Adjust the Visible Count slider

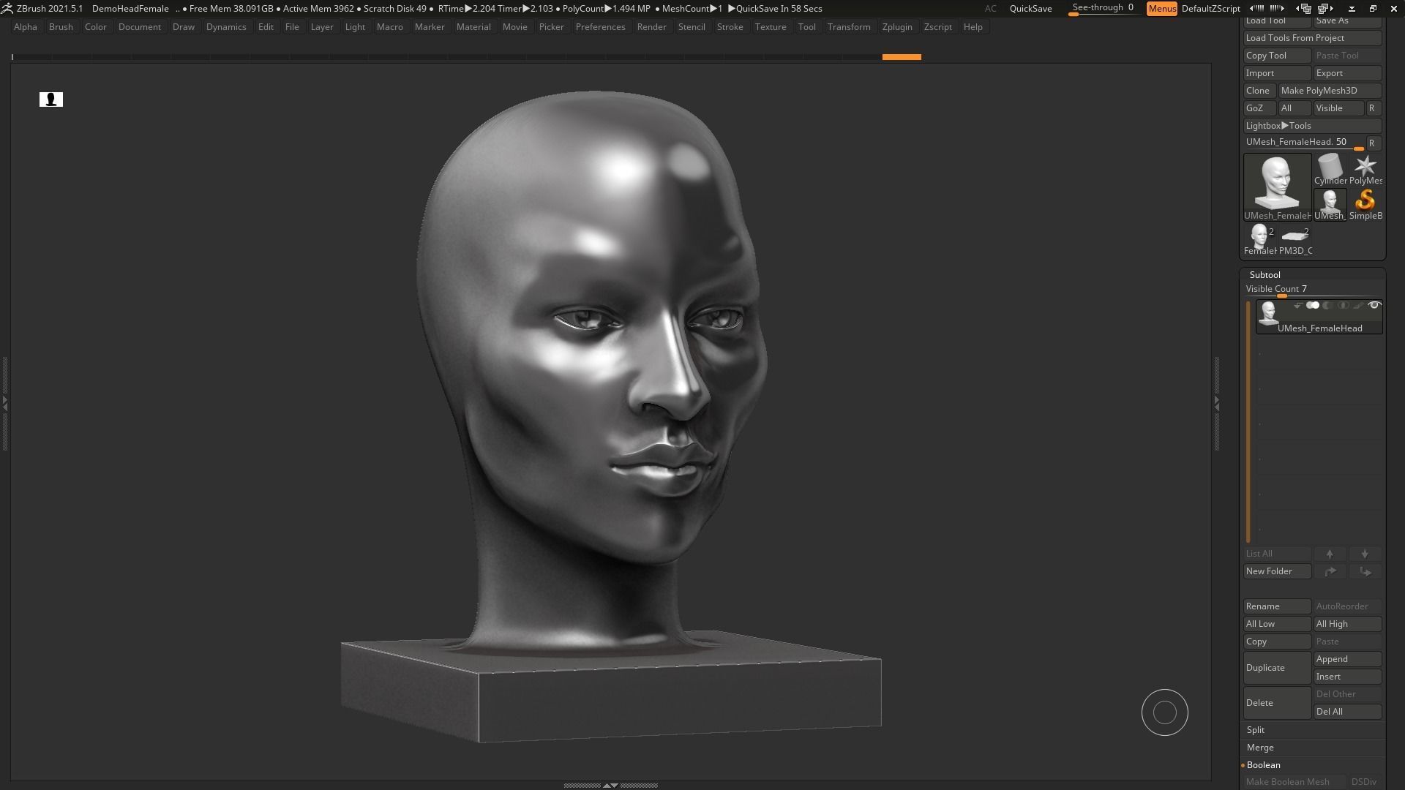coord(1313,290)
